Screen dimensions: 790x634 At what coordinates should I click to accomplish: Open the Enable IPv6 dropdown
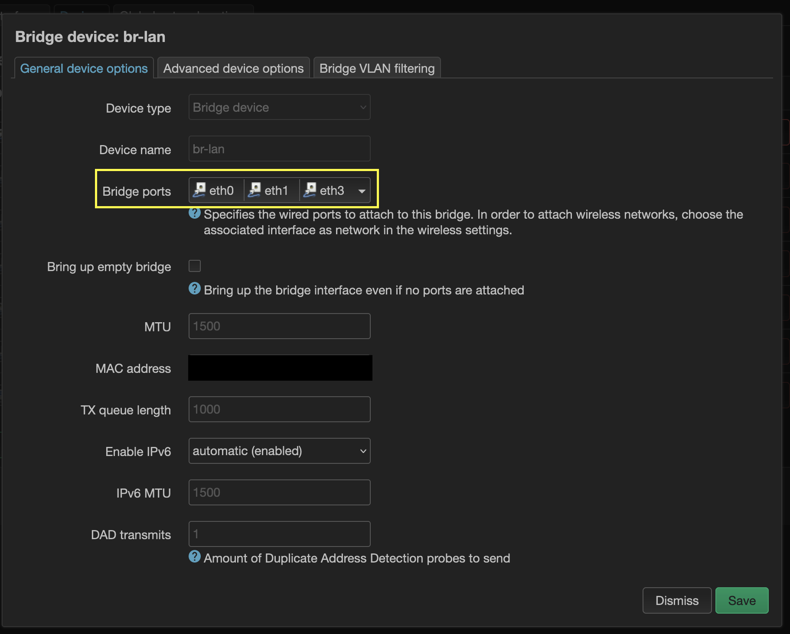[x=280, y=451]
